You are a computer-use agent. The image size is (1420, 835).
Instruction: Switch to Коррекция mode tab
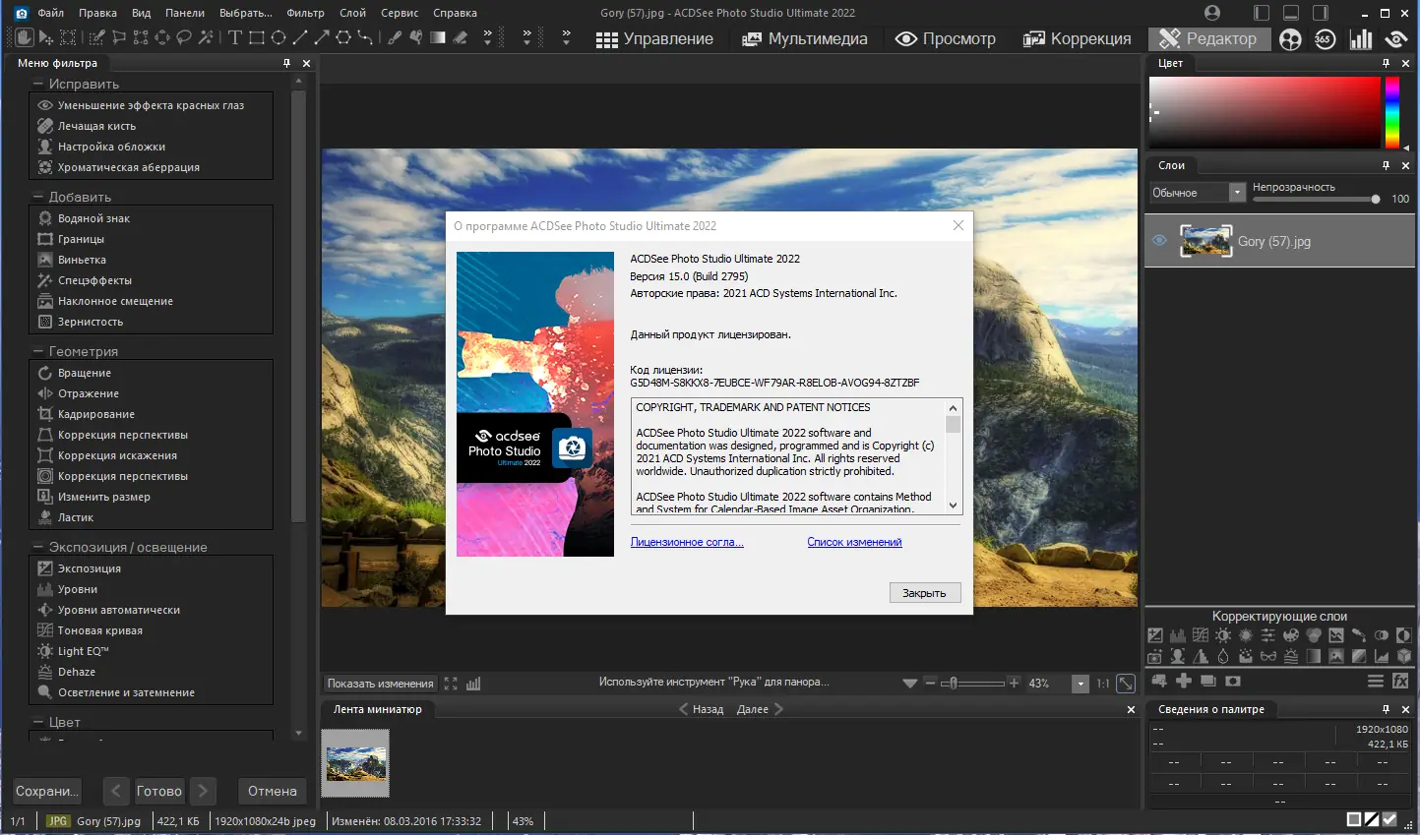[x=1078, y=39]
